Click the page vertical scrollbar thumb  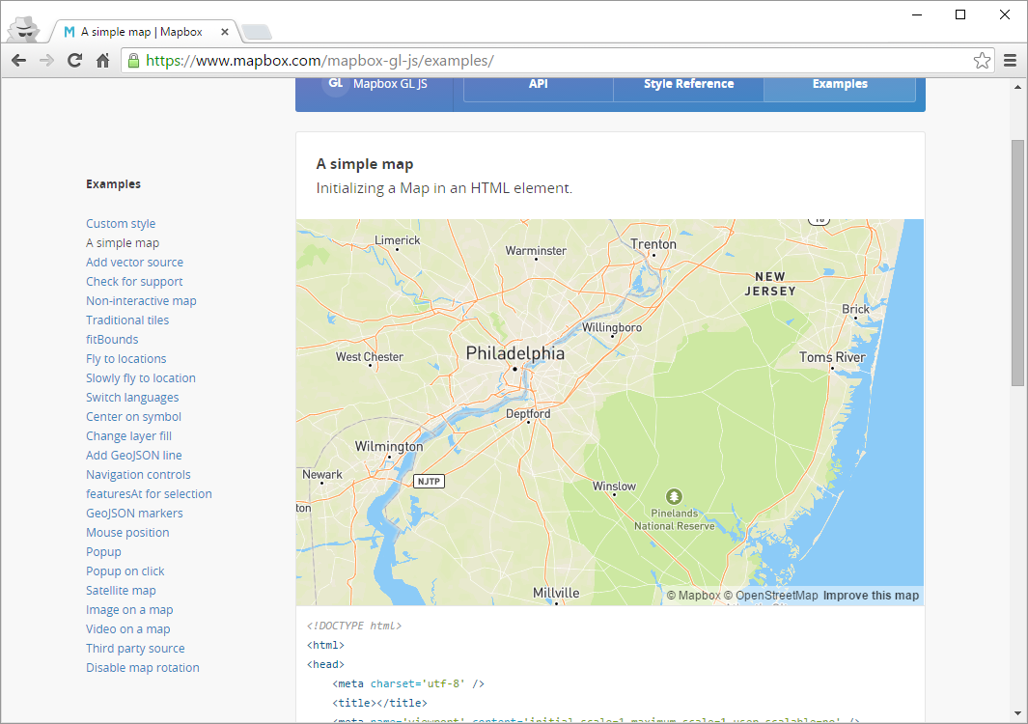pyautogui.click(x=1017, y=263)
